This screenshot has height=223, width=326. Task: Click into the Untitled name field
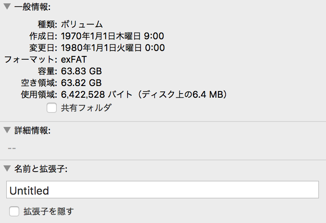click(x=163, y=190)
